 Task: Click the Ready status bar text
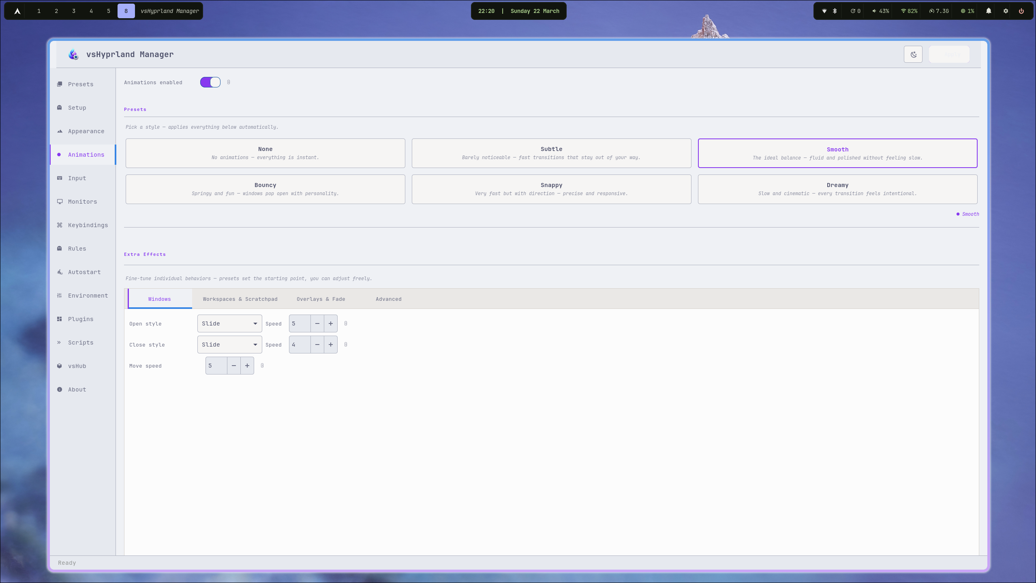tap(67, 563)
